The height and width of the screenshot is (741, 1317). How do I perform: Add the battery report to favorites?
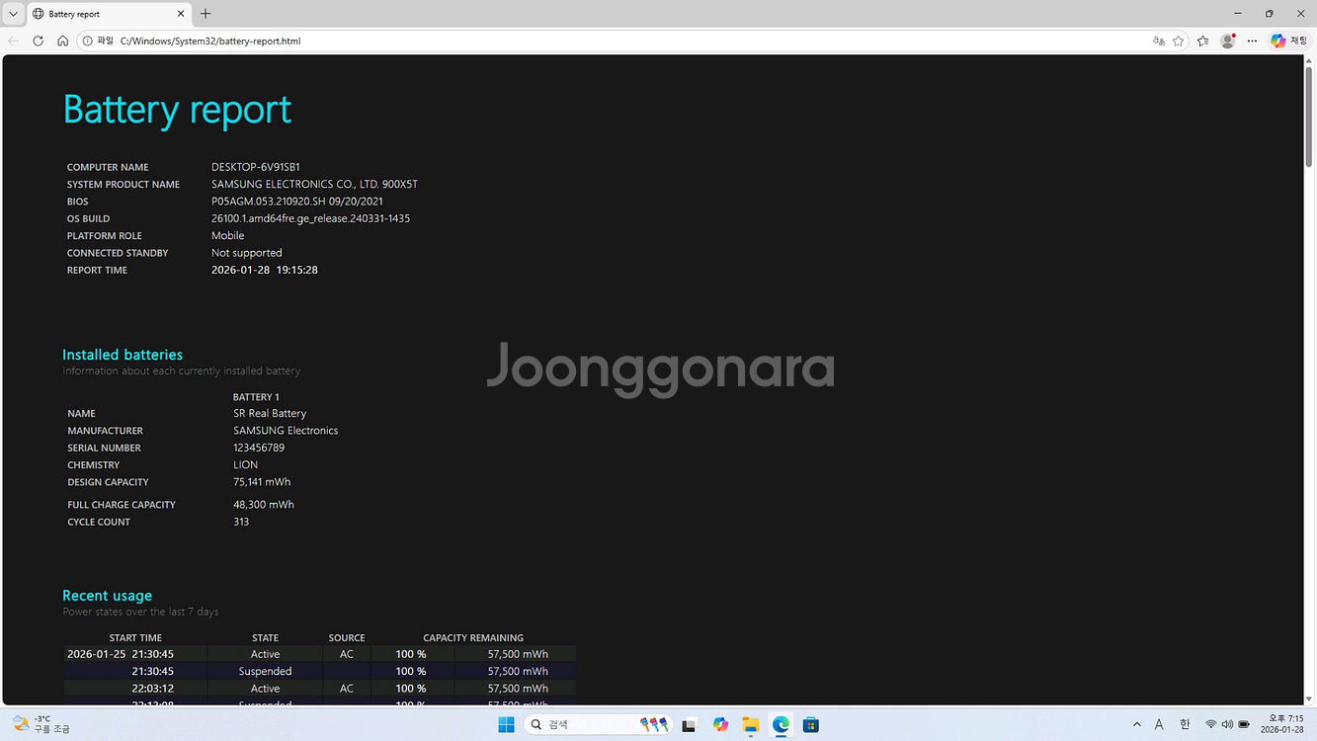[1178, 41]
